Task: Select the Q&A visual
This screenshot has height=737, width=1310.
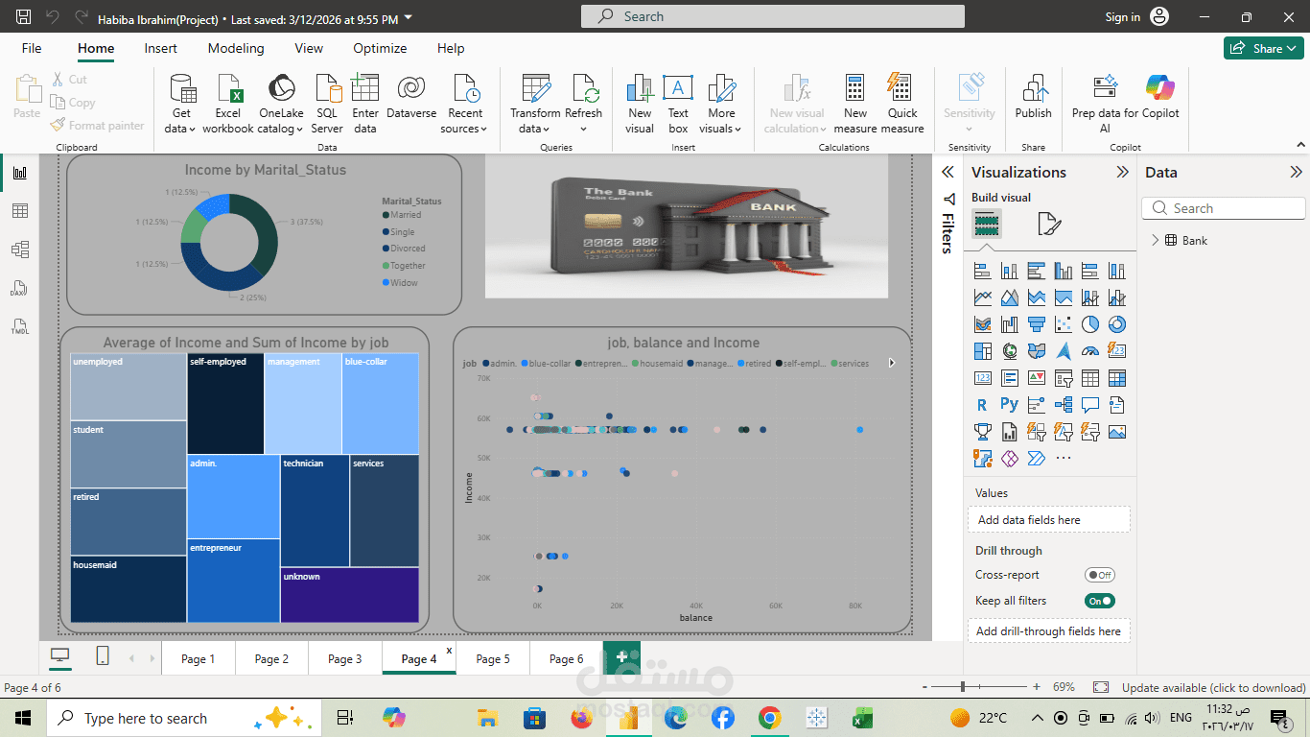Action: pyautogui.click(x=1089, y=405)
